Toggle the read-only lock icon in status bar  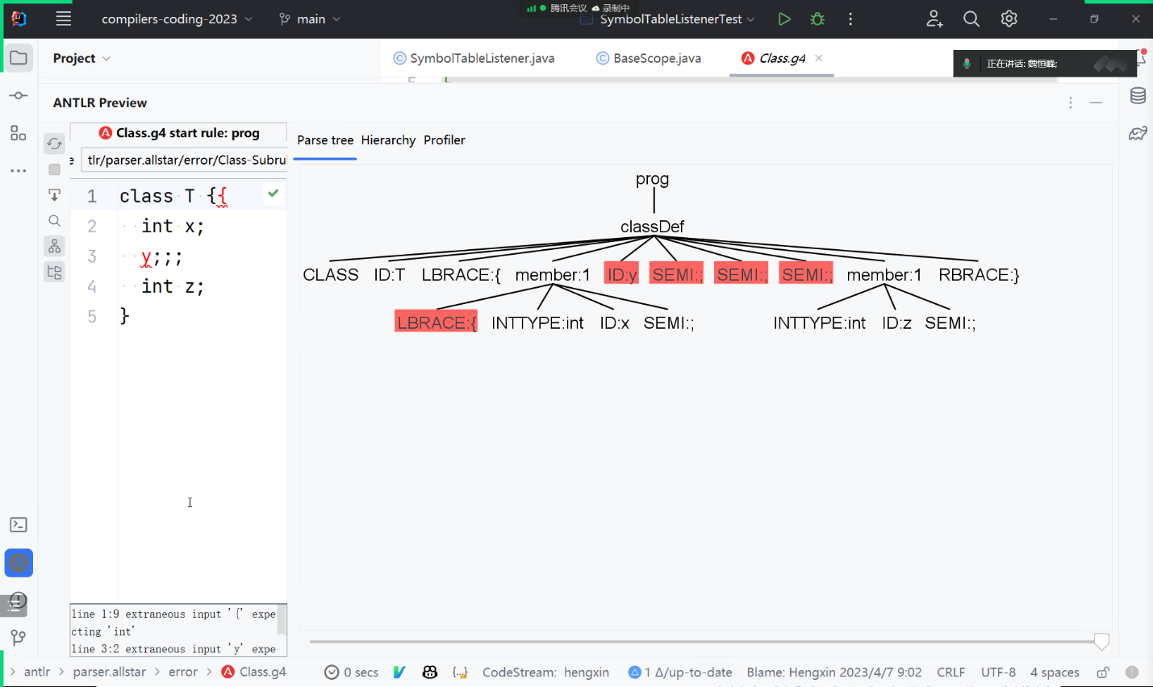tap(1103, 672)
